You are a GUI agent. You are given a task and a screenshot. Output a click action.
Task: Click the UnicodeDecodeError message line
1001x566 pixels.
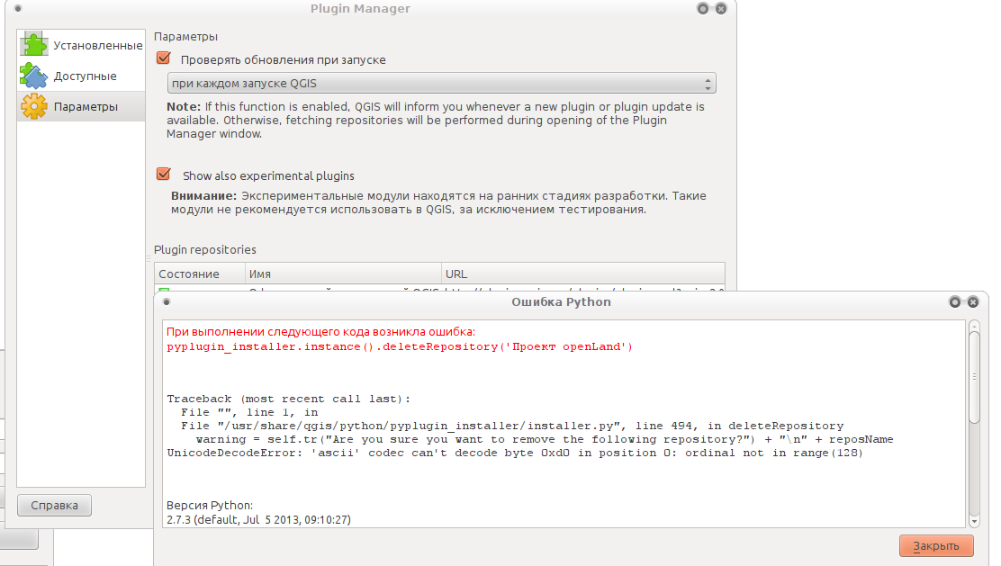coord(515,453)
